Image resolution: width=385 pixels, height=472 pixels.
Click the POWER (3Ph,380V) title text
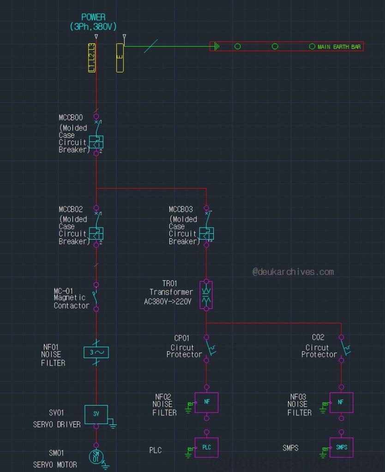pyautogui.click(x=93, y=22)
